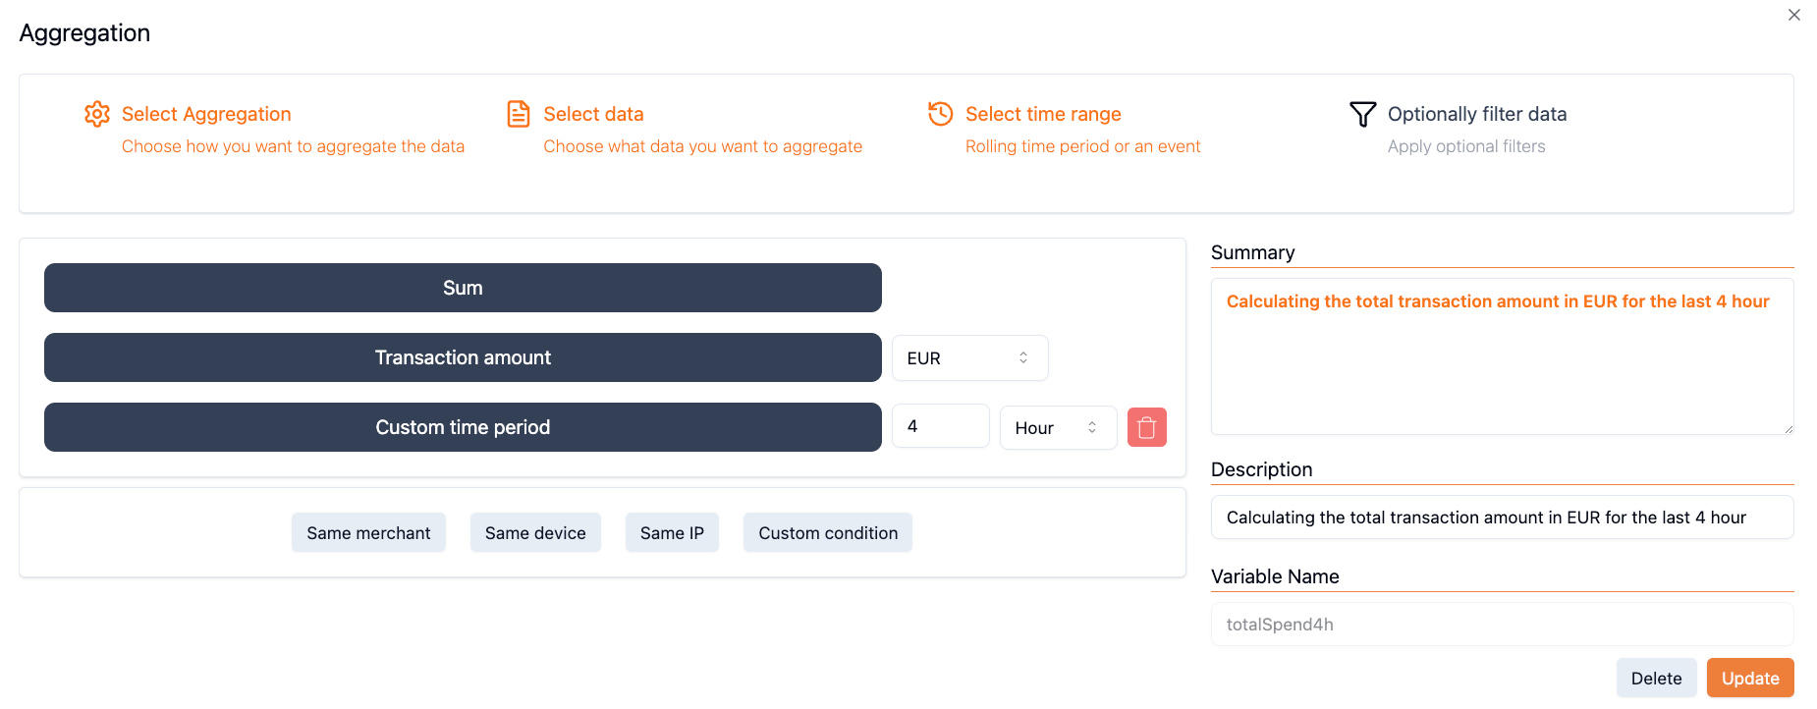Open the Select time range step
The height and width of the screenshot is (709, 1817).
point(1043,114)
